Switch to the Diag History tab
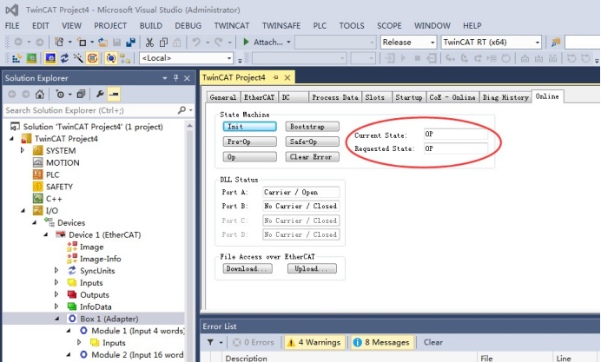The height and width of the screenshot is (362, 601). pos(505,97)
